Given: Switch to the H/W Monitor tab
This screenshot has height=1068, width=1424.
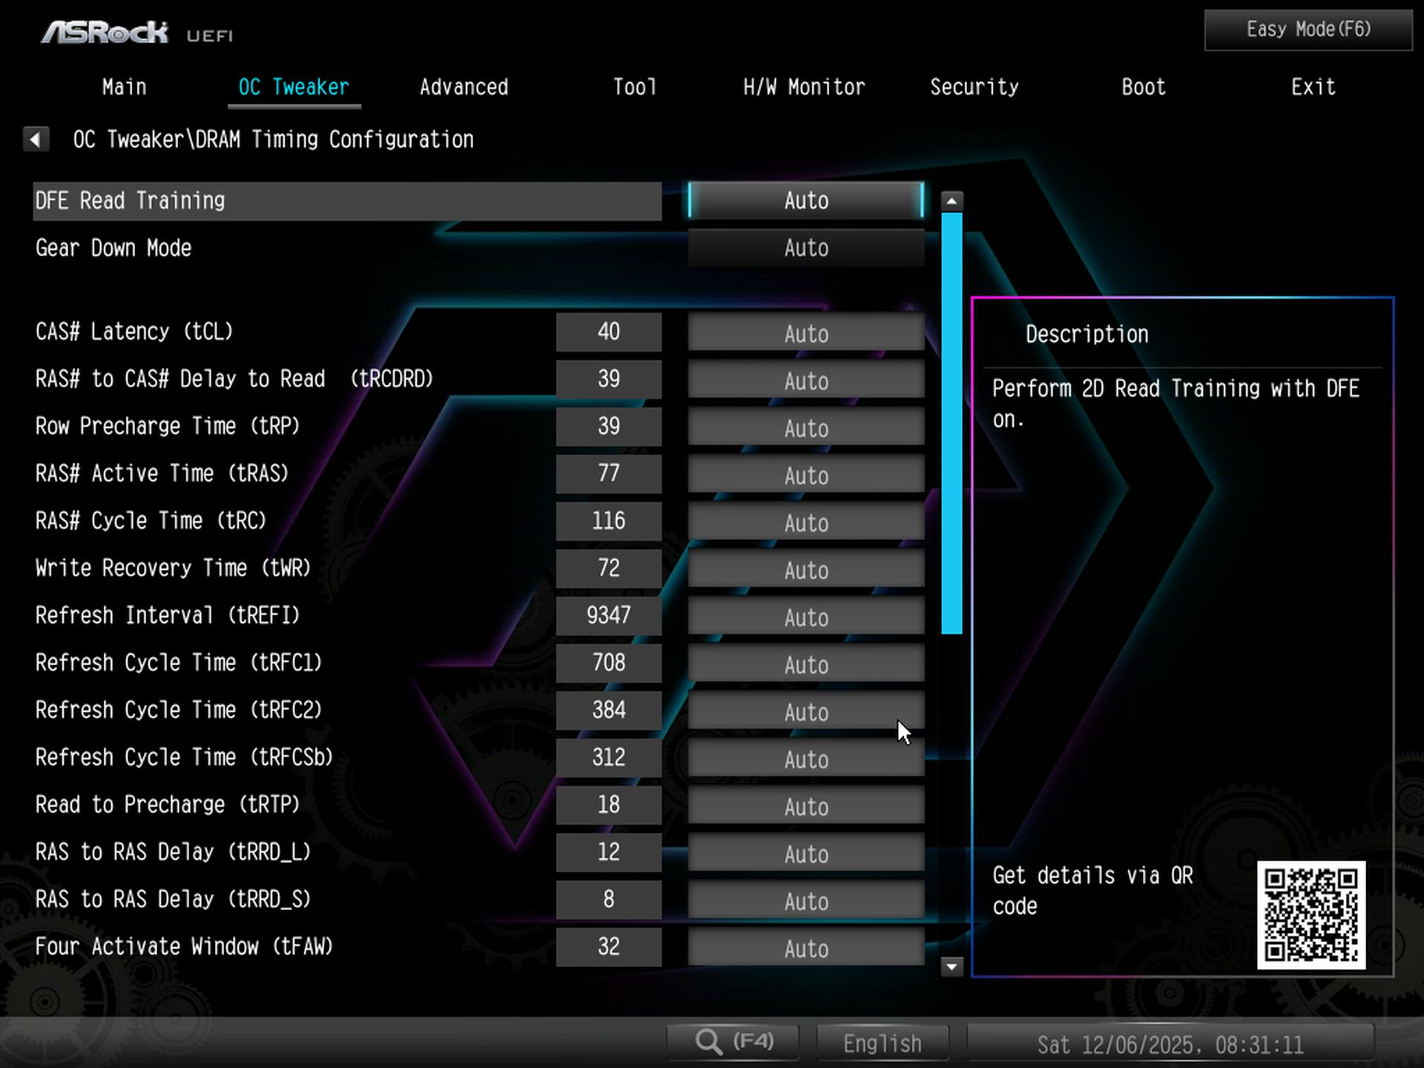Looking at the screenshot, I should [x=804, y=87].
